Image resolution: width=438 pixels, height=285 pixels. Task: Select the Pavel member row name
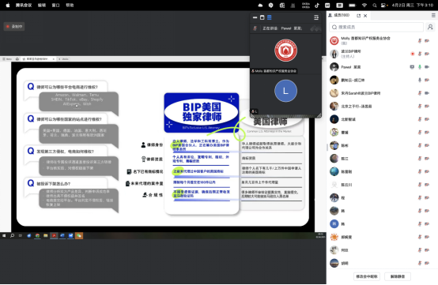tap(350, 67)
